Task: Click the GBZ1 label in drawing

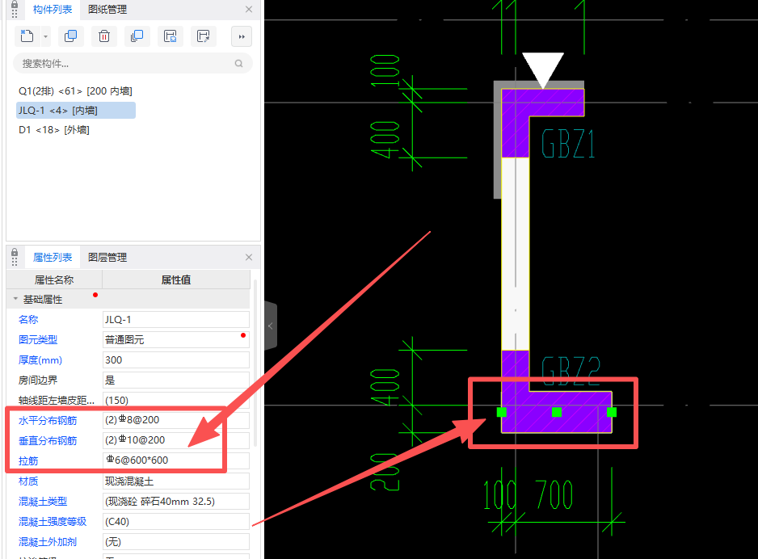Action: coord(568,144)
